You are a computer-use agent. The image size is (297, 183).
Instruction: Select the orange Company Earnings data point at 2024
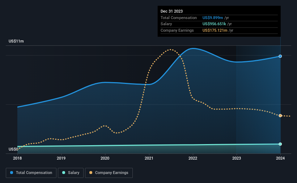pos(280,116)
